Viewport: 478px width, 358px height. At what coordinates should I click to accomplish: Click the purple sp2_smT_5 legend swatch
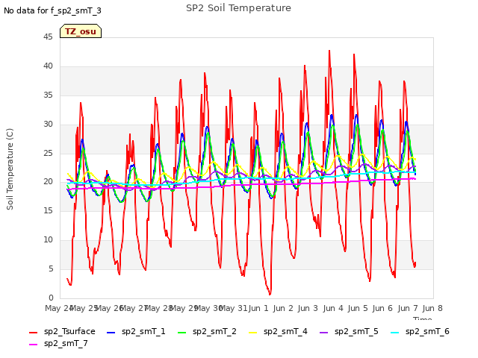click(x=323, y=333)
